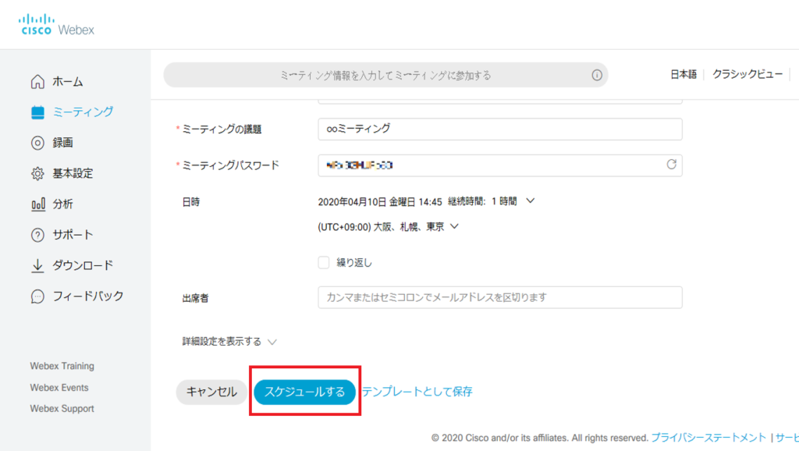This screenshot has height=451, width=799.
Task: Open the (UTC+09:00) time zone dropdown
Action: click(x=389, y=227)
